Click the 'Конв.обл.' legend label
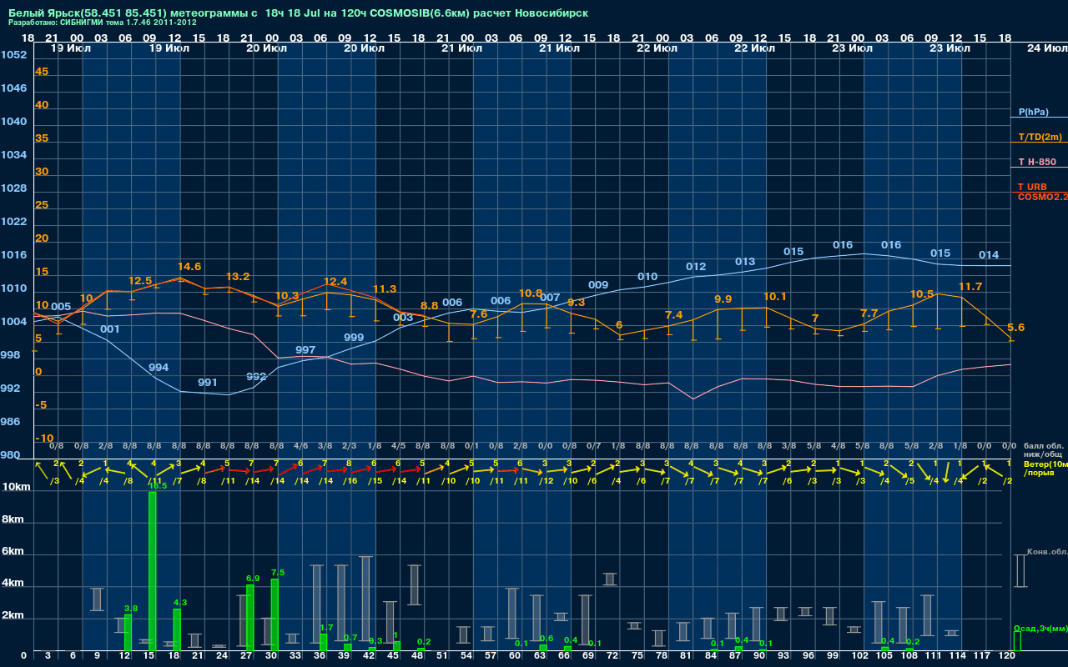This screenshot has width=1068, height=667. pos(1046,552)
